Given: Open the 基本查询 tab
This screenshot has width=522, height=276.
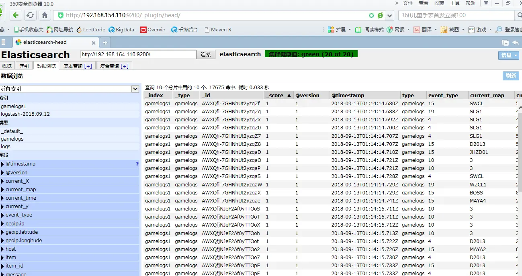Looking at the screenshot, I should [78, 66].
